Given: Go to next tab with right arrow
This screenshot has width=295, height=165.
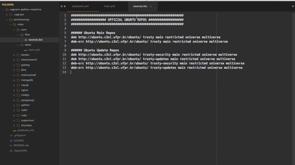Looking at the screenshot, I should pyautogui.click(x=65, y=6).
